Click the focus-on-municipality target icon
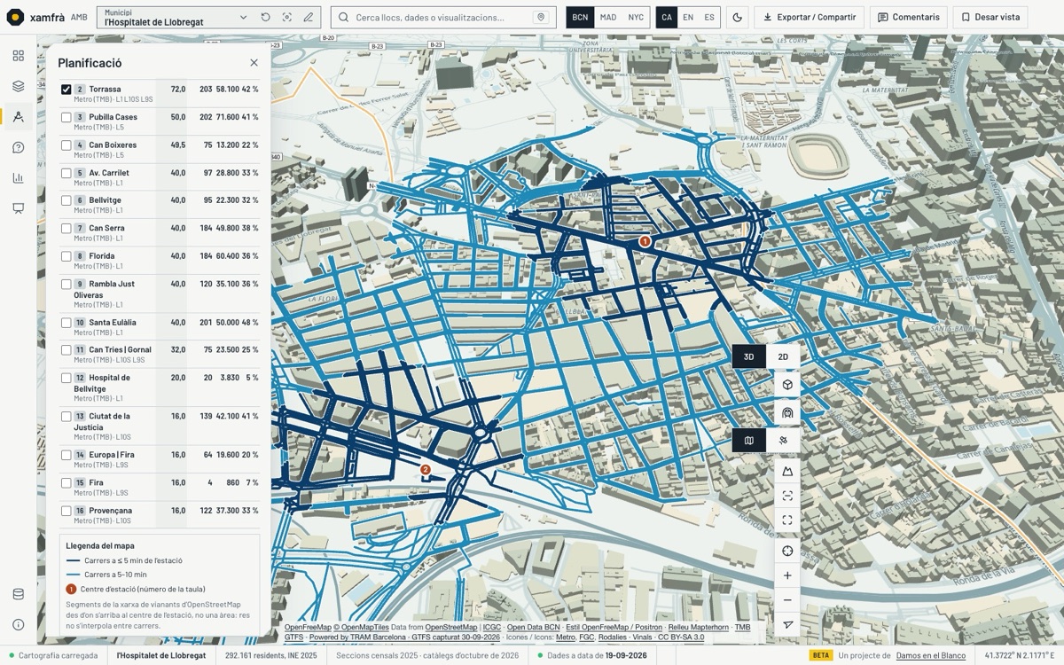The image size is (1064, 665). (x=287, y=17)
